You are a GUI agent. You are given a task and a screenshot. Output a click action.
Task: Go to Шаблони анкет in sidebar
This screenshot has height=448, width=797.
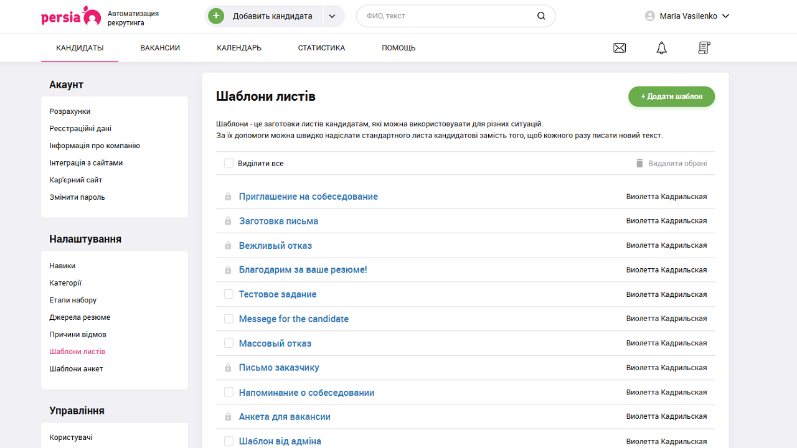point(76,369)
